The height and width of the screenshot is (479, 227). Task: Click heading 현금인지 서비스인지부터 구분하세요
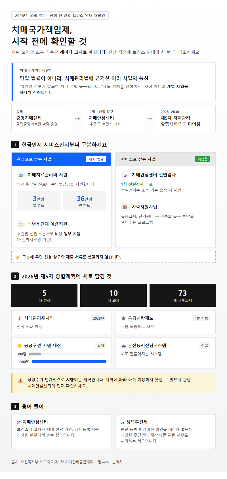point(64,145)
